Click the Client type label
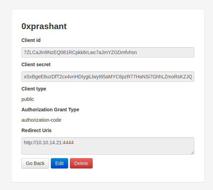Viewport: 213px width, 190px height. click(x=34, y=89)
